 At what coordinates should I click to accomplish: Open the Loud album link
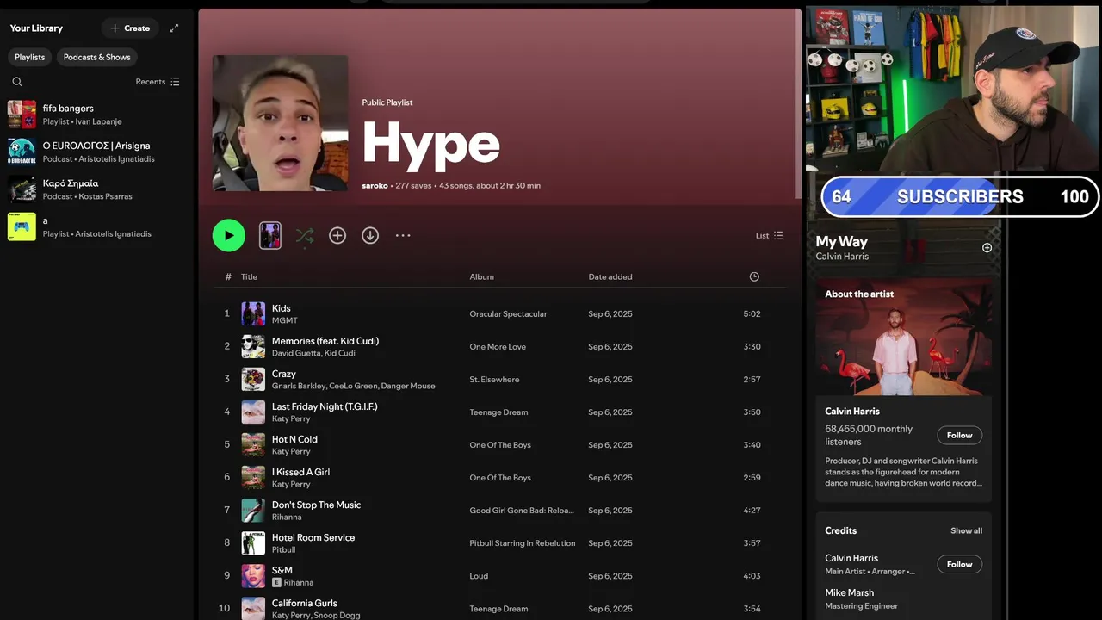pyautogui.click(x=479, y=576)
